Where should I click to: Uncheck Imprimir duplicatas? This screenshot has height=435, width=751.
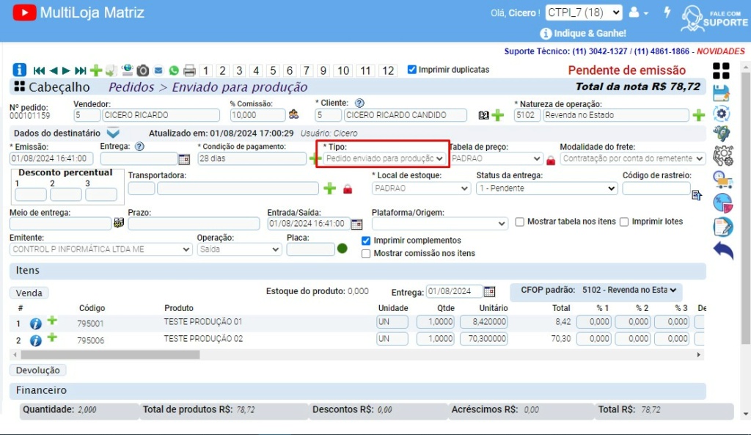(412, 70)
